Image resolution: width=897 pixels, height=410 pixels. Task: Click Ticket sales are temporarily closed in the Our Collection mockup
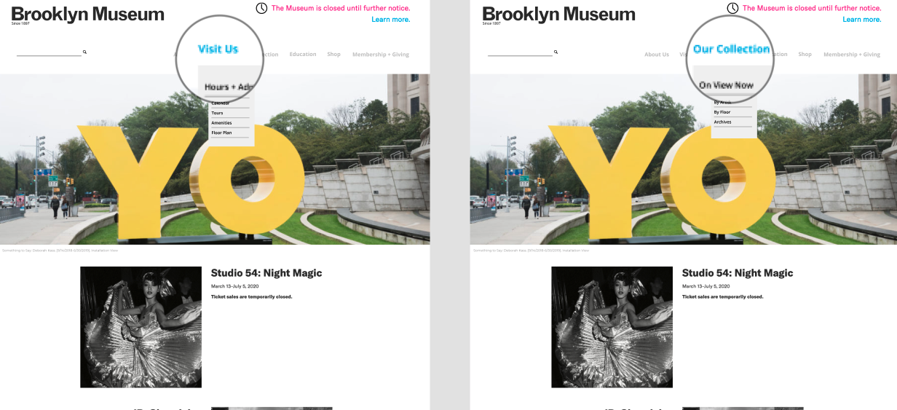pyautogui.click(x=722, y=296)
